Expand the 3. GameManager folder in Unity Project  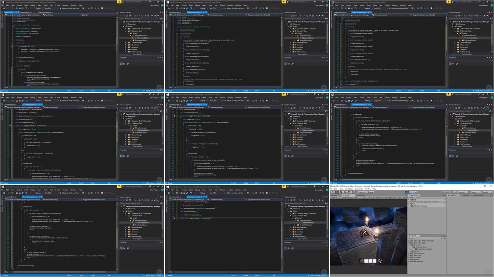[409, 253]
